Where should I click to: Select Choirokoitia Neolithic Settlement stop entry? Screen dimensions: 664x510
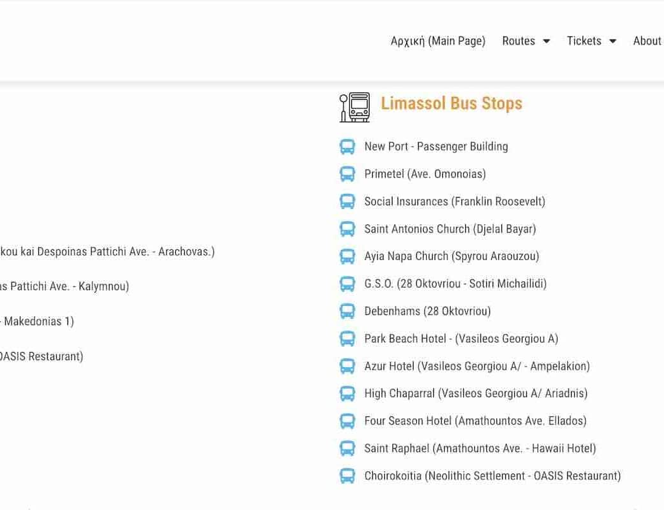[492, 476]
